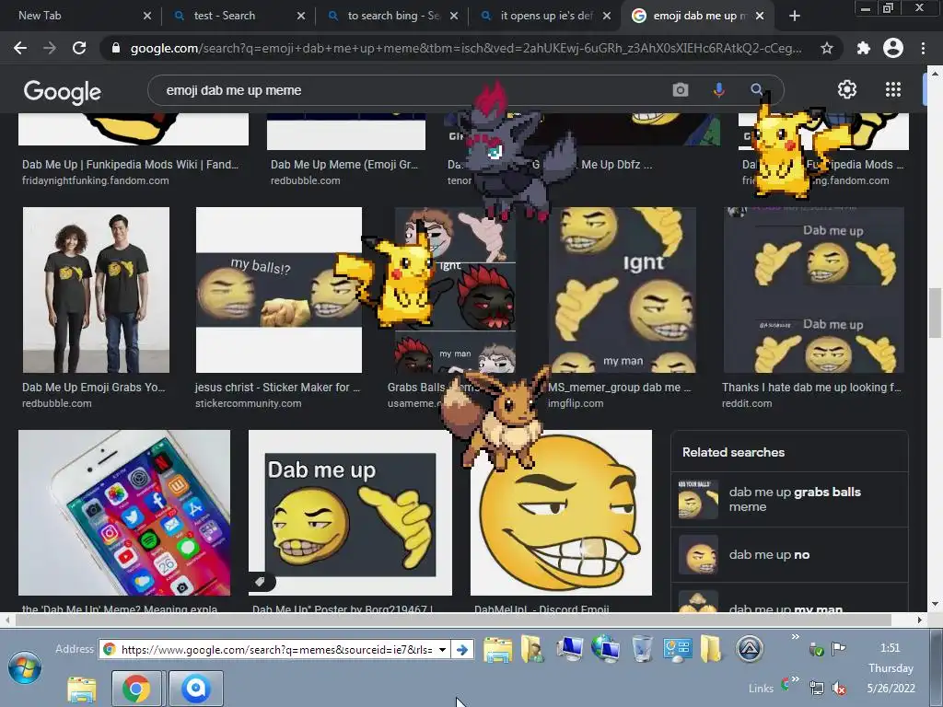
Task: Click the Go arrow beside the taskbar address
Action: 462,650
